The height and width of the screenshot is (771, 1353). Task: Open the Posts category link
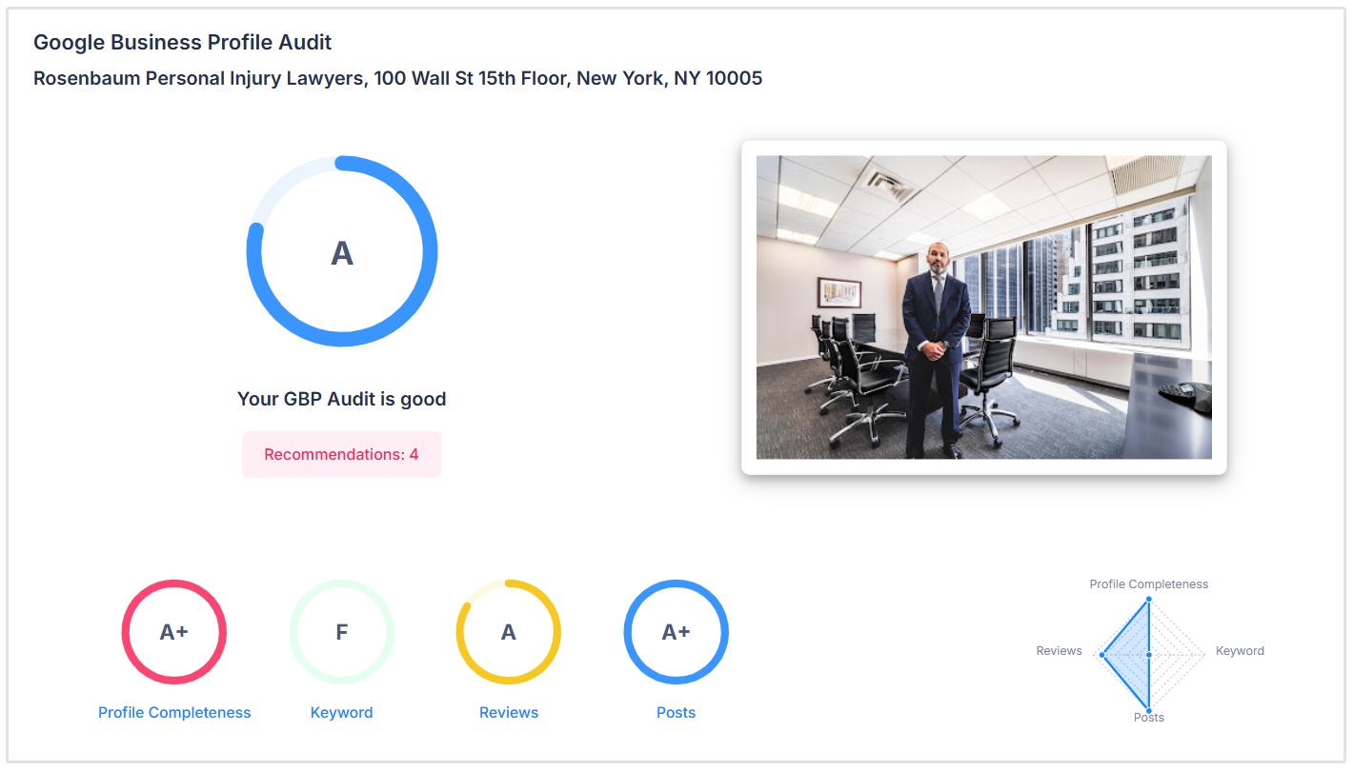coord(676,713)
